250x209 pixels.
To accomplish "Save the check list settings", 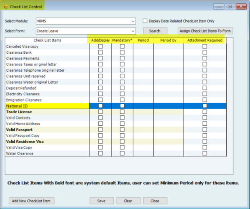I will point(102,201).
